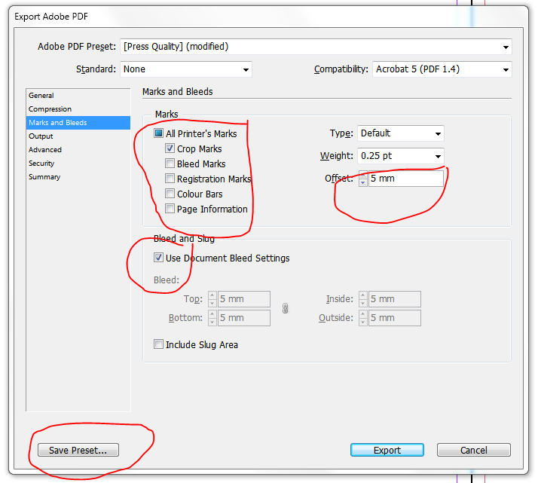The image size is (538, 483).
Task: Enable the Bleed Marks checkbox
Action: (x=170, y=164)
